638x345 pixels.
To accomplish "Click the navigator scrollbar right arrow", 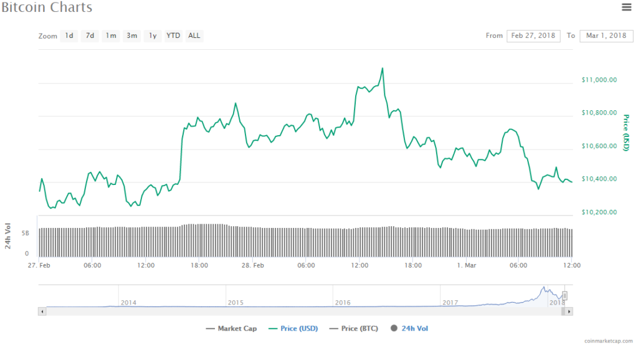I will pyautogui.click(x=569, y=311).
